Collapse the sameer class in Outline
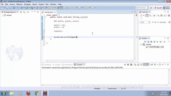 point(141,45)
